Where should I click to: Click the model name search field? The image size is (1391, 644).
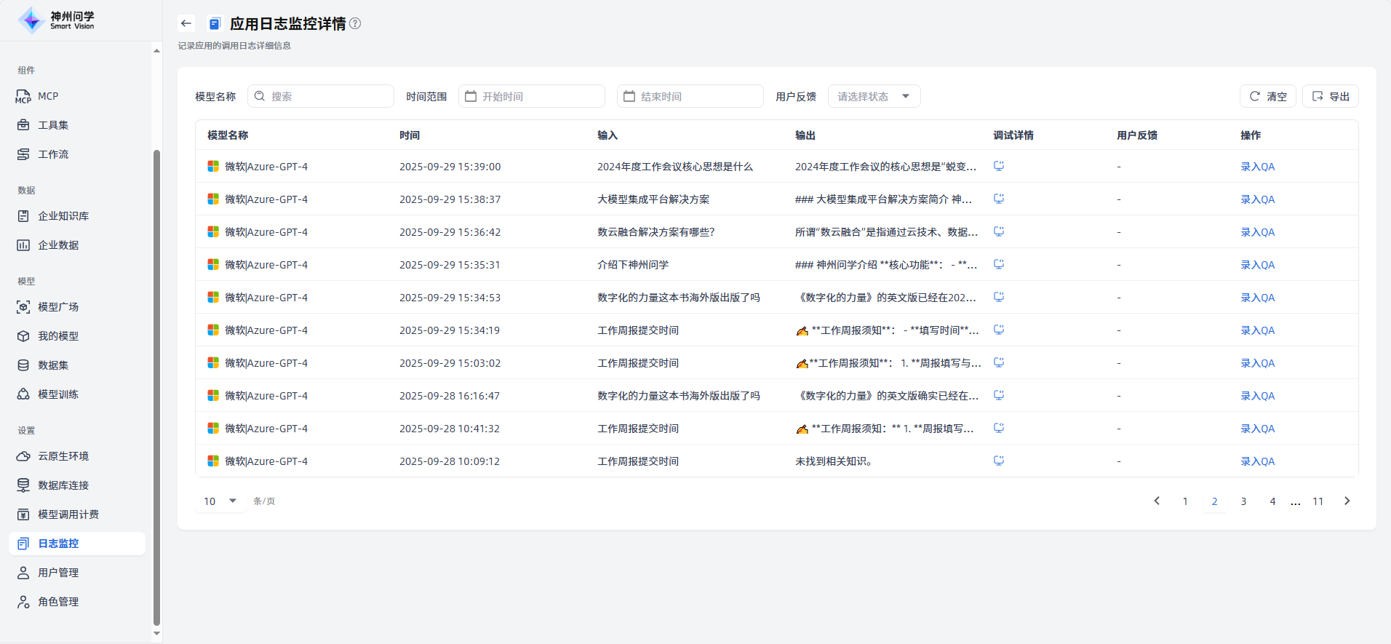point(321,96)
